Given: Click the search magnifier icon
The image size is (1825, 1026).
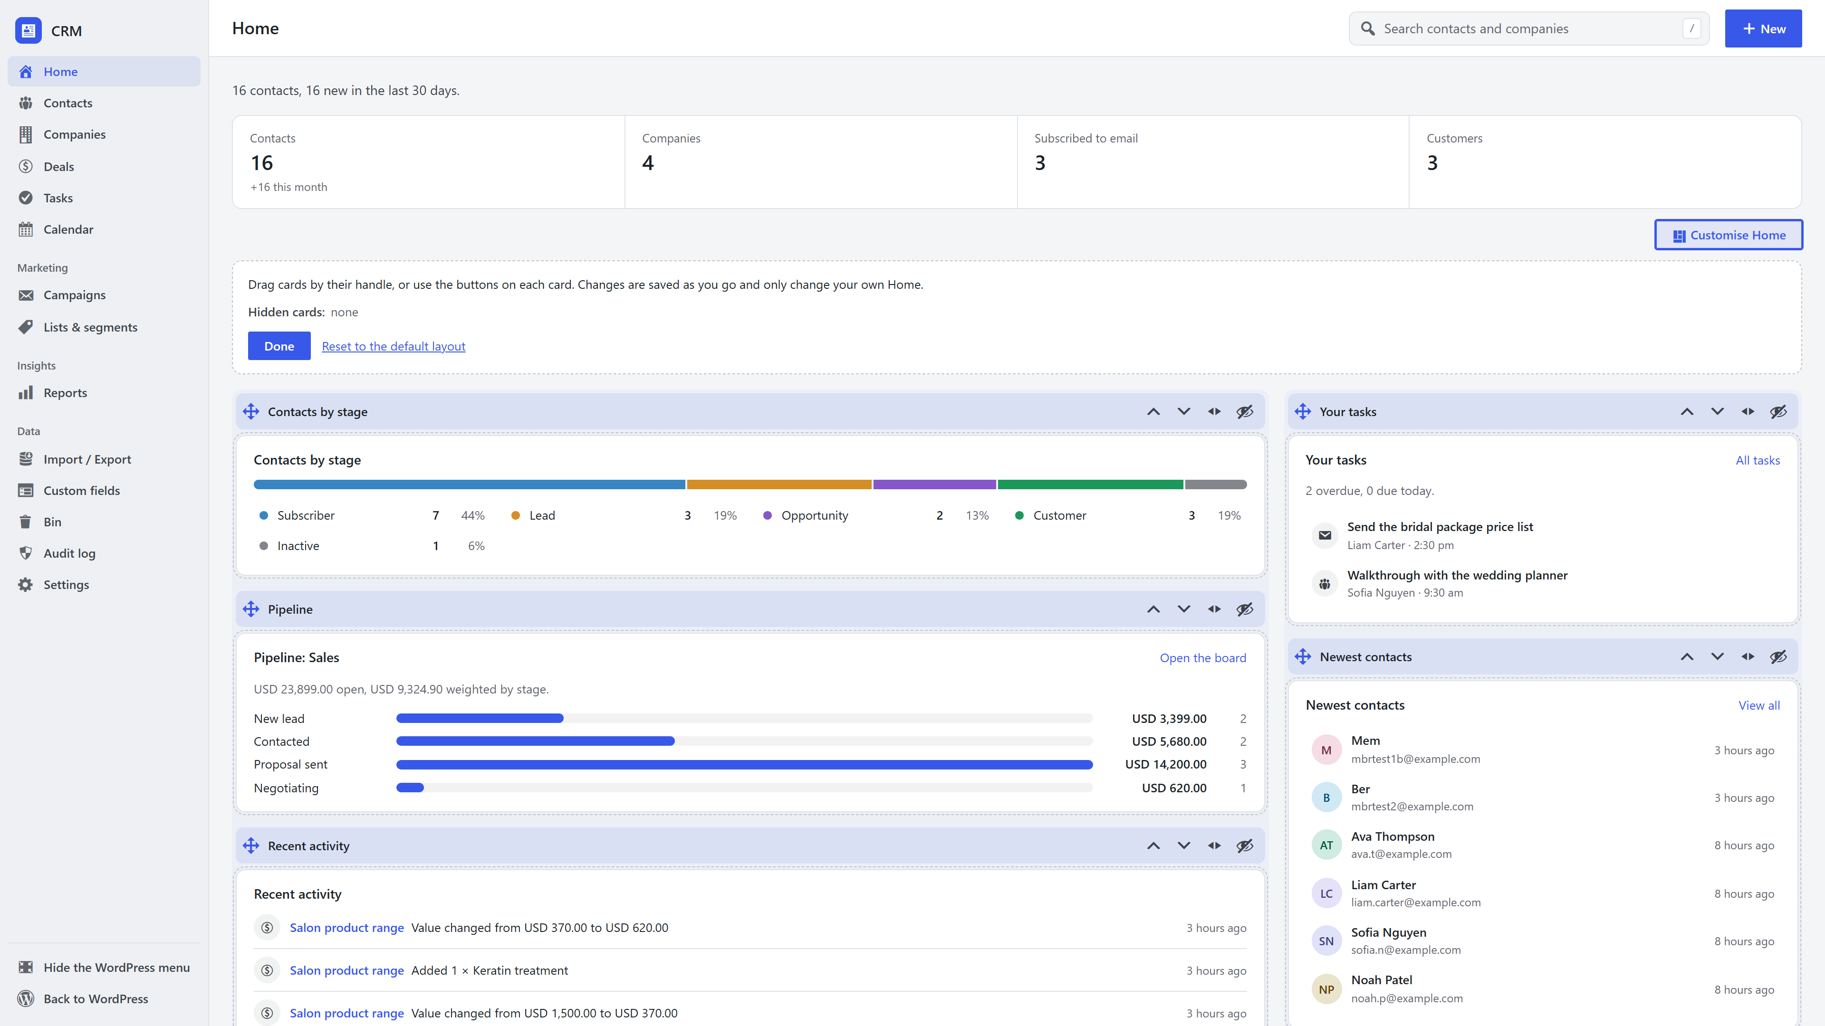Looking at the screenshot, I should click(1368, 28).
